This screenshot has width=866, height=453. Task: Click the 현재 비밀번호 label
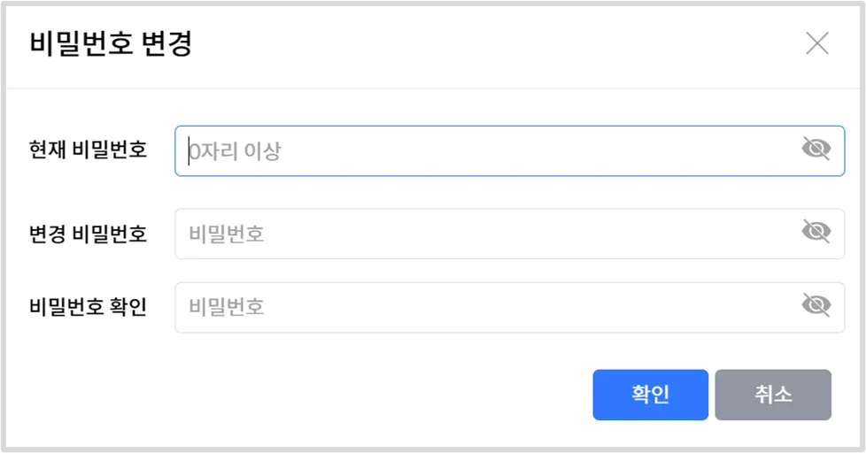88,150
